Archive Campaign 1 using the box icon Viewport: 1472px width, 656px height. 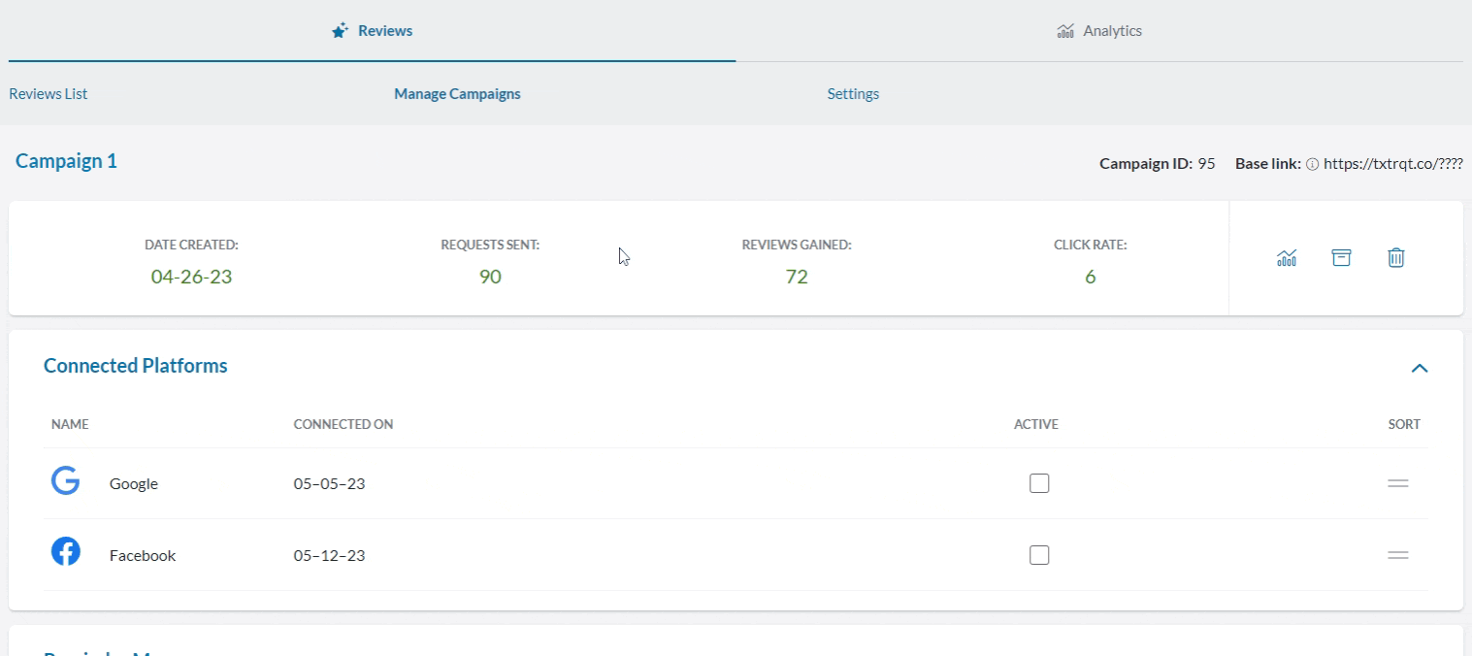point(1341,257)
